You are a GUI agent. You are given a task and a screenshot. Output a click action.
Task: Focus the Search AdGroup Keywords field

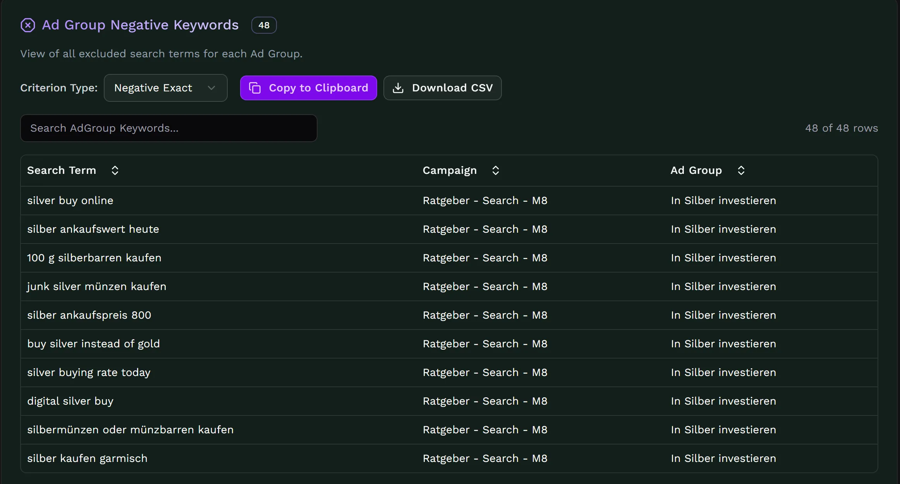click(x=168, y=128)
